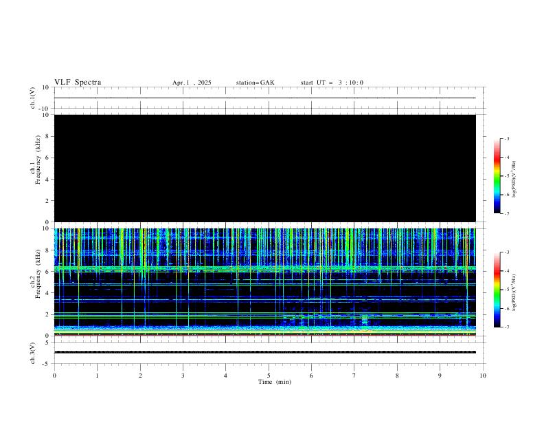
Task: Click the '-3' label on upper colorbar
Action: click(506, 138)
